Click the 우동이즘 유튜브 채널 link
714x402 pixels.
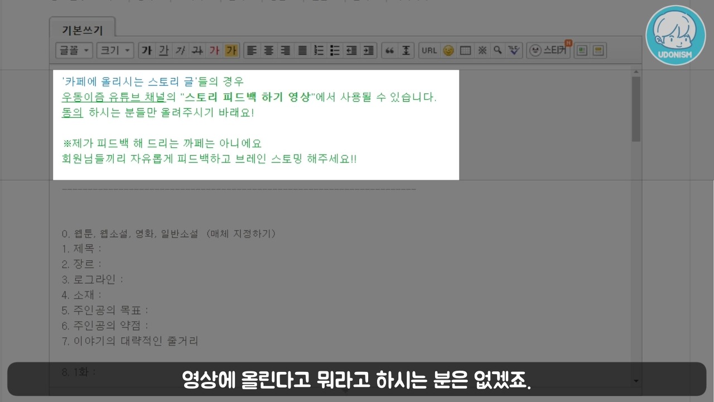[x=114, y=97]
